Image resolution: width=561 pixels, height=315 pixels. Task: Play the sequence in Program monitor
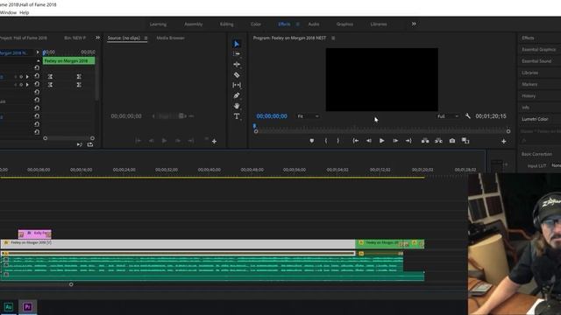coord(382,141)
